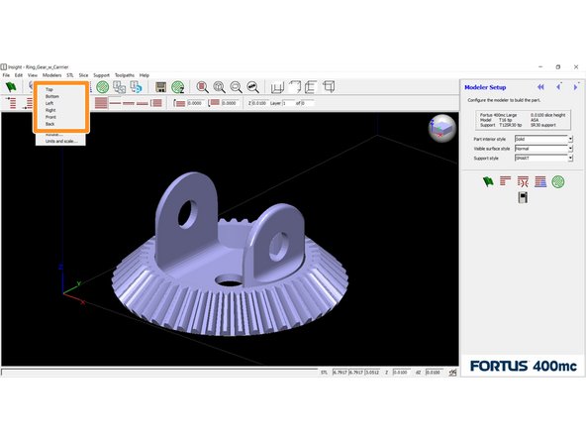Open the Slice menu

(x=84, y=75)
